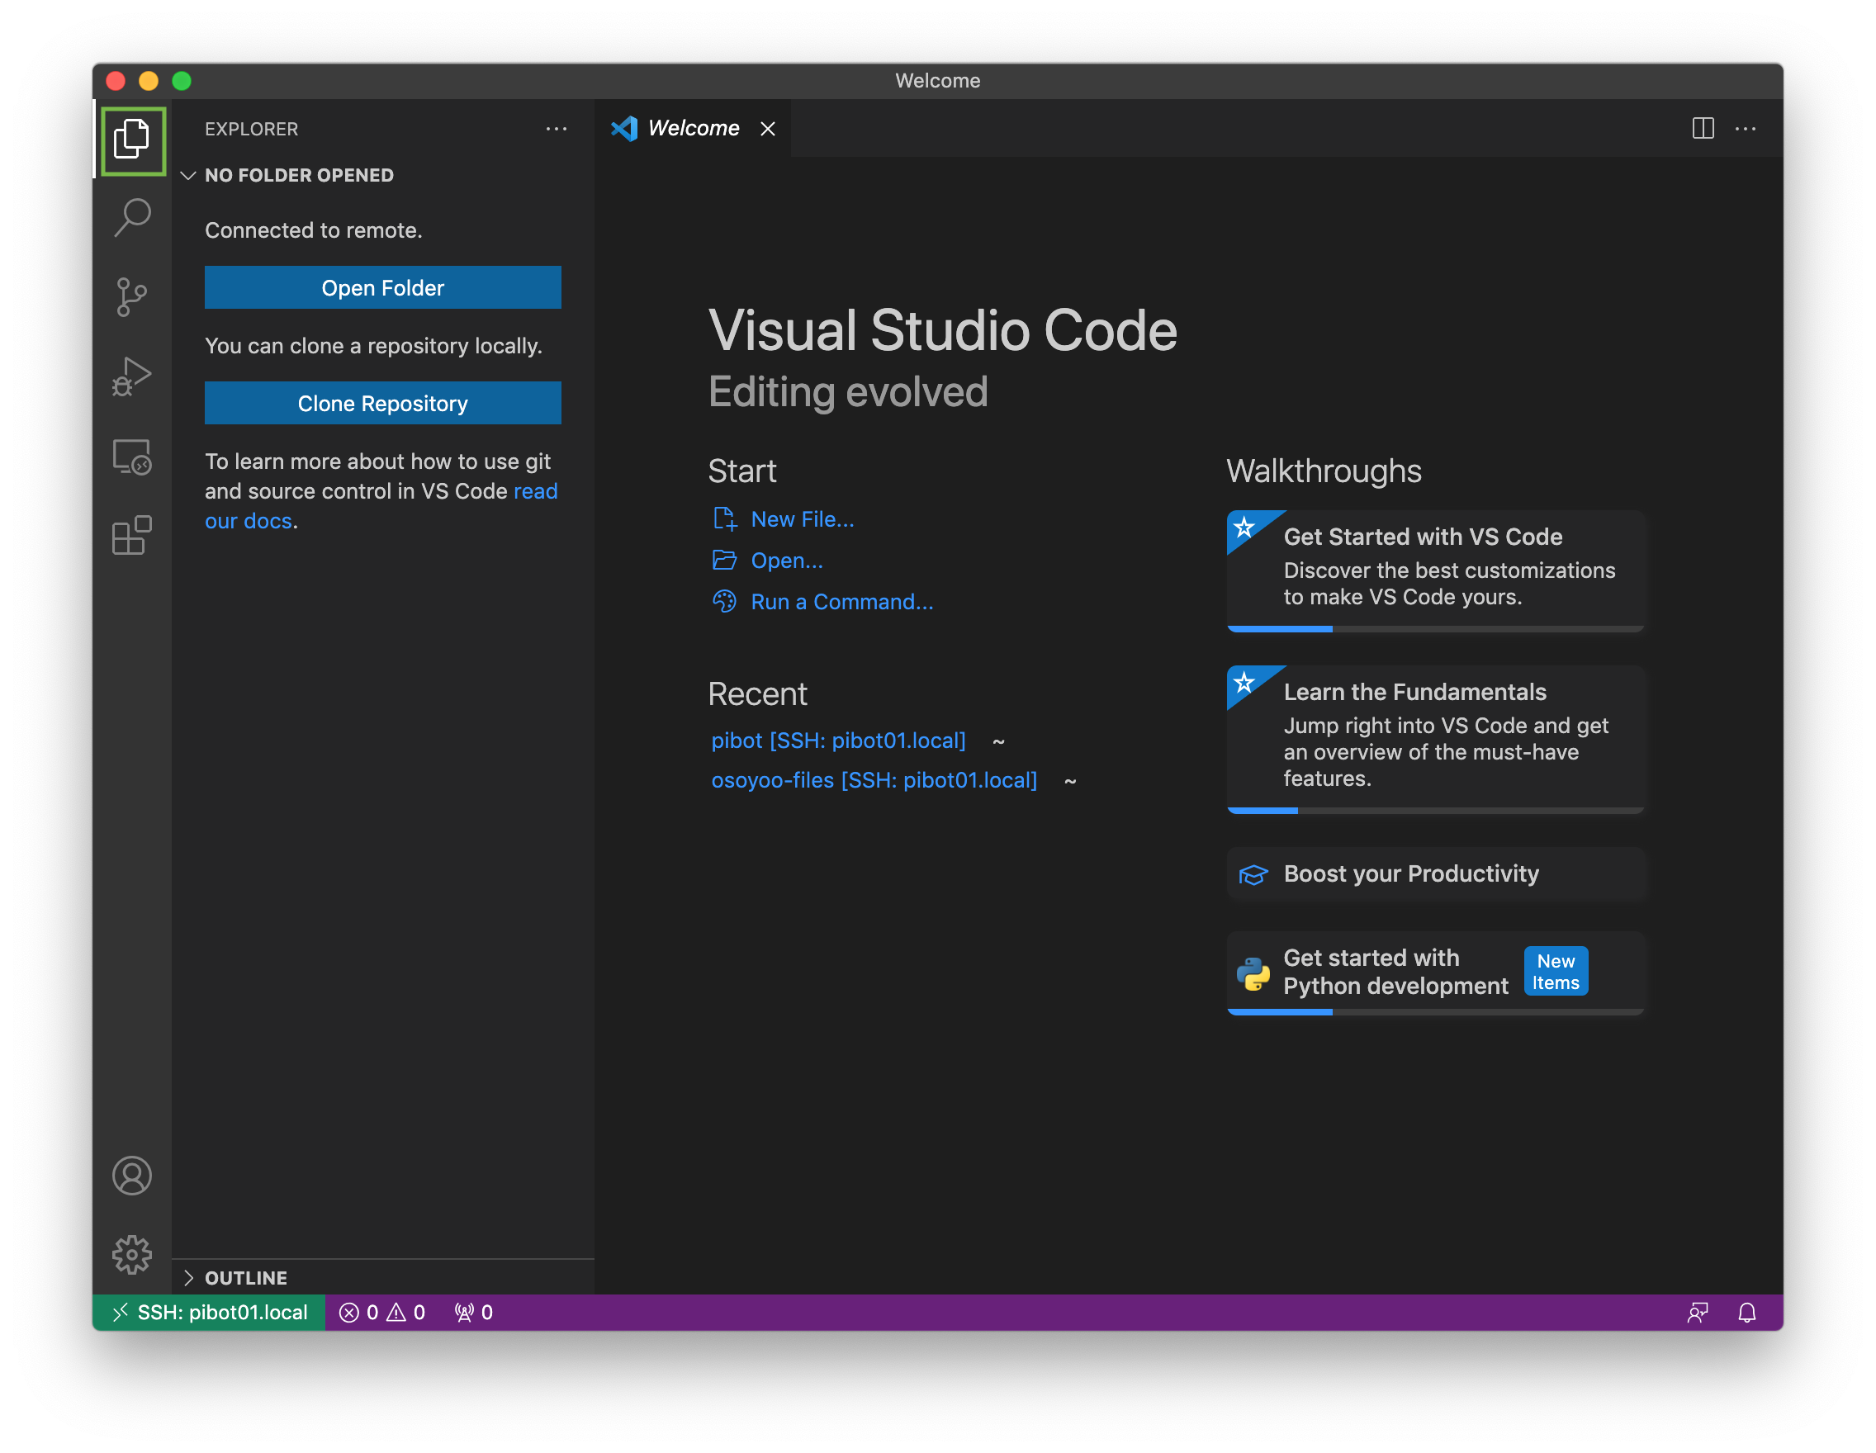Screen dimensions: 1876x1453
Task: Click the Python logo icon
Action: 1253,974
